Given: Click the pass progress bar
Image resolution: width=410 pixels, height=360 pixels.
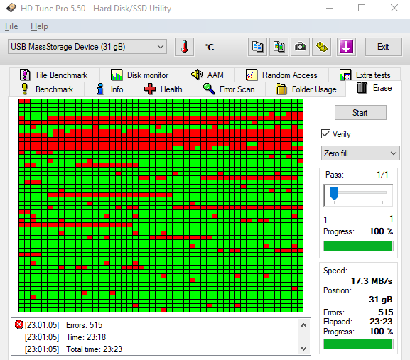Looking at the screenshot, I should 358,246.
